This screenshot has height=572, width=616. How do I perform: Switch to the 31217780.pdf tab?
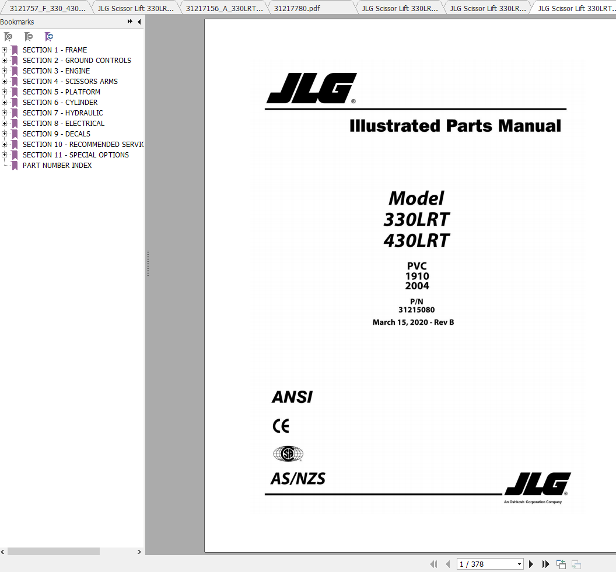pyautogui.click(x=297, y=9)
